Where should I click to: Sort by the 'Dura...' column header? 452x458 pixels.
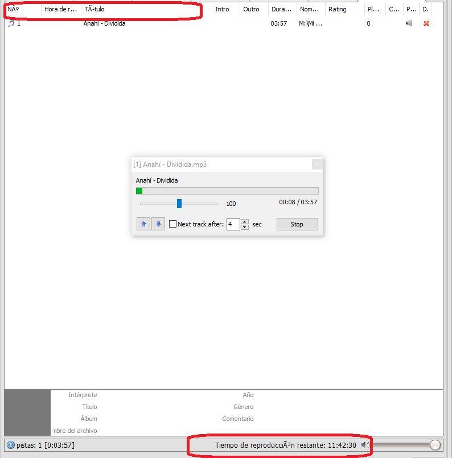pyautogui.click(x=282, y=9)
